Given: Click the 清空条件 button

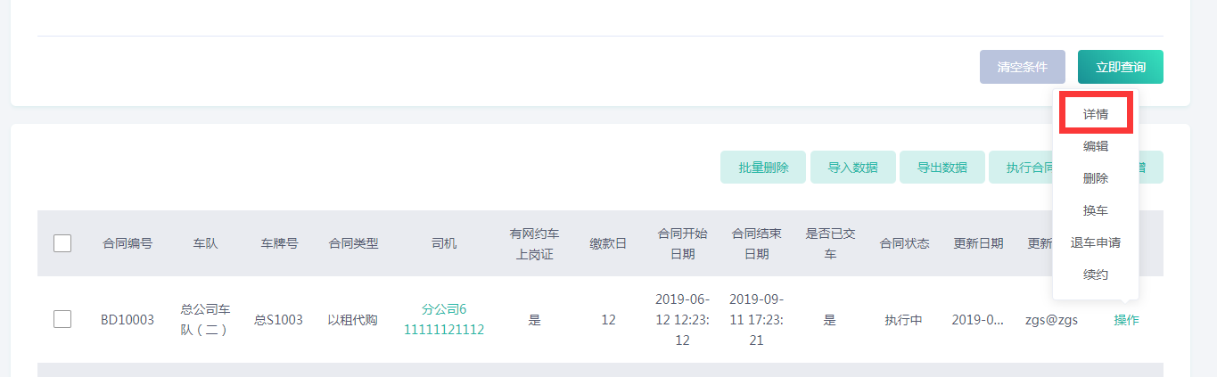Looking at the screenshot, I should [1022, 67].
